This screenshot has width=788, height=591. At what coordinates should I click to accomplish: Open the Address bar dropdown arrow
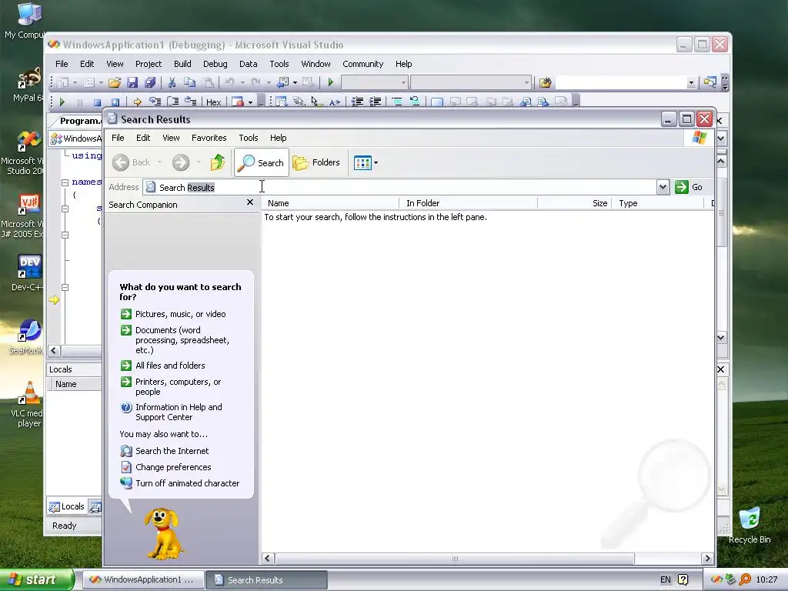[663, 188]
